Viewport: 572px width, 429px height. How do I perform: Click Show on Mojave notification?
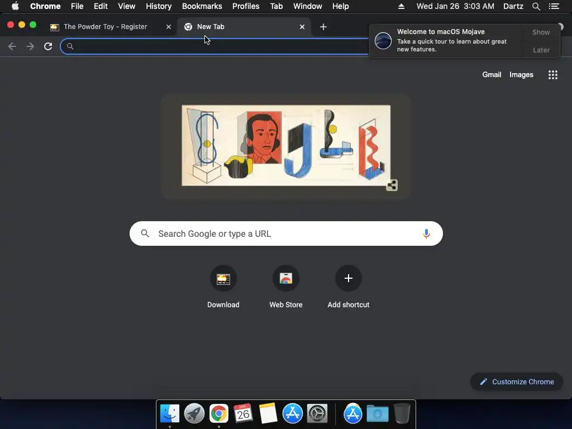(541, 32)
